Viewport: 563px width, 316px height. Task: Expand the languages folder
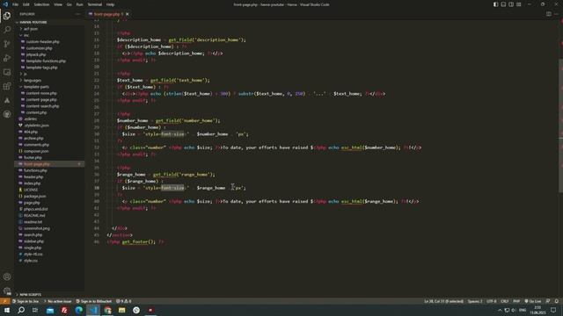point(33,80)
